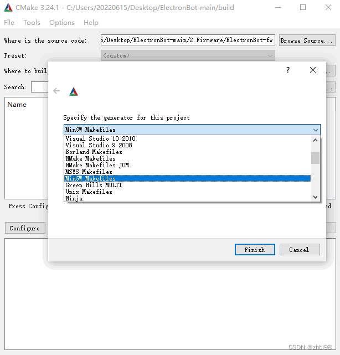
Task: Click the back arrow in generator dialog
Action: click(x=56, y=91)
